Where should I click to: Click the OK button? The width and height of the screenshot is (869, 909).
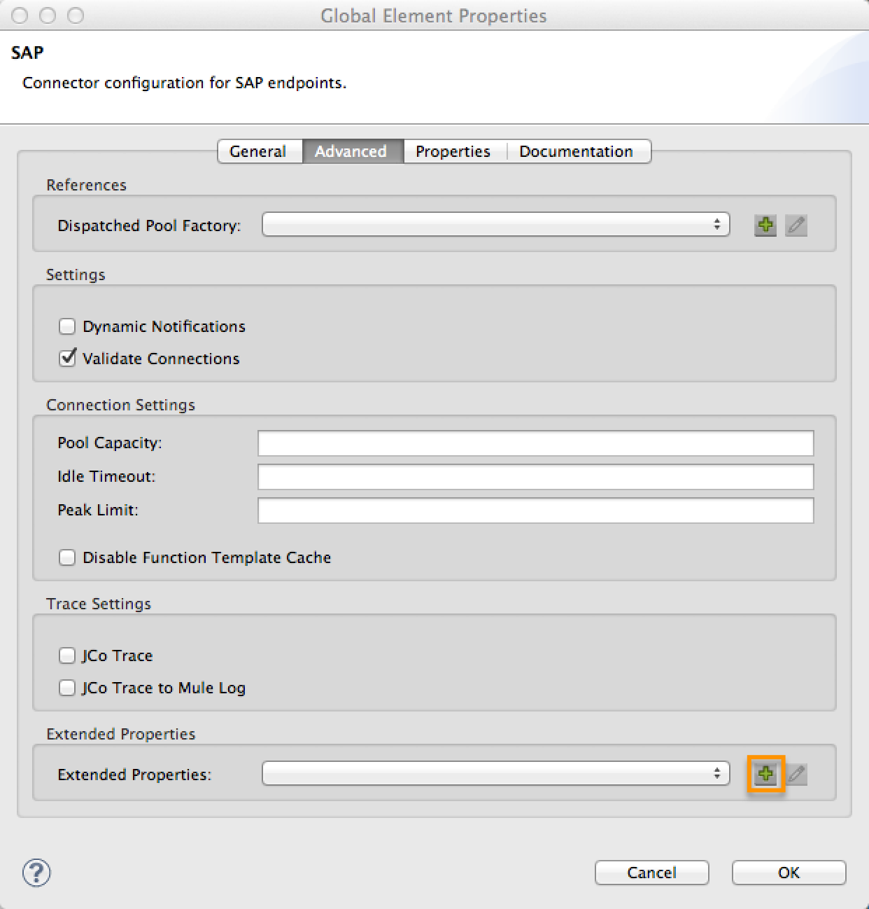[789, 873]
